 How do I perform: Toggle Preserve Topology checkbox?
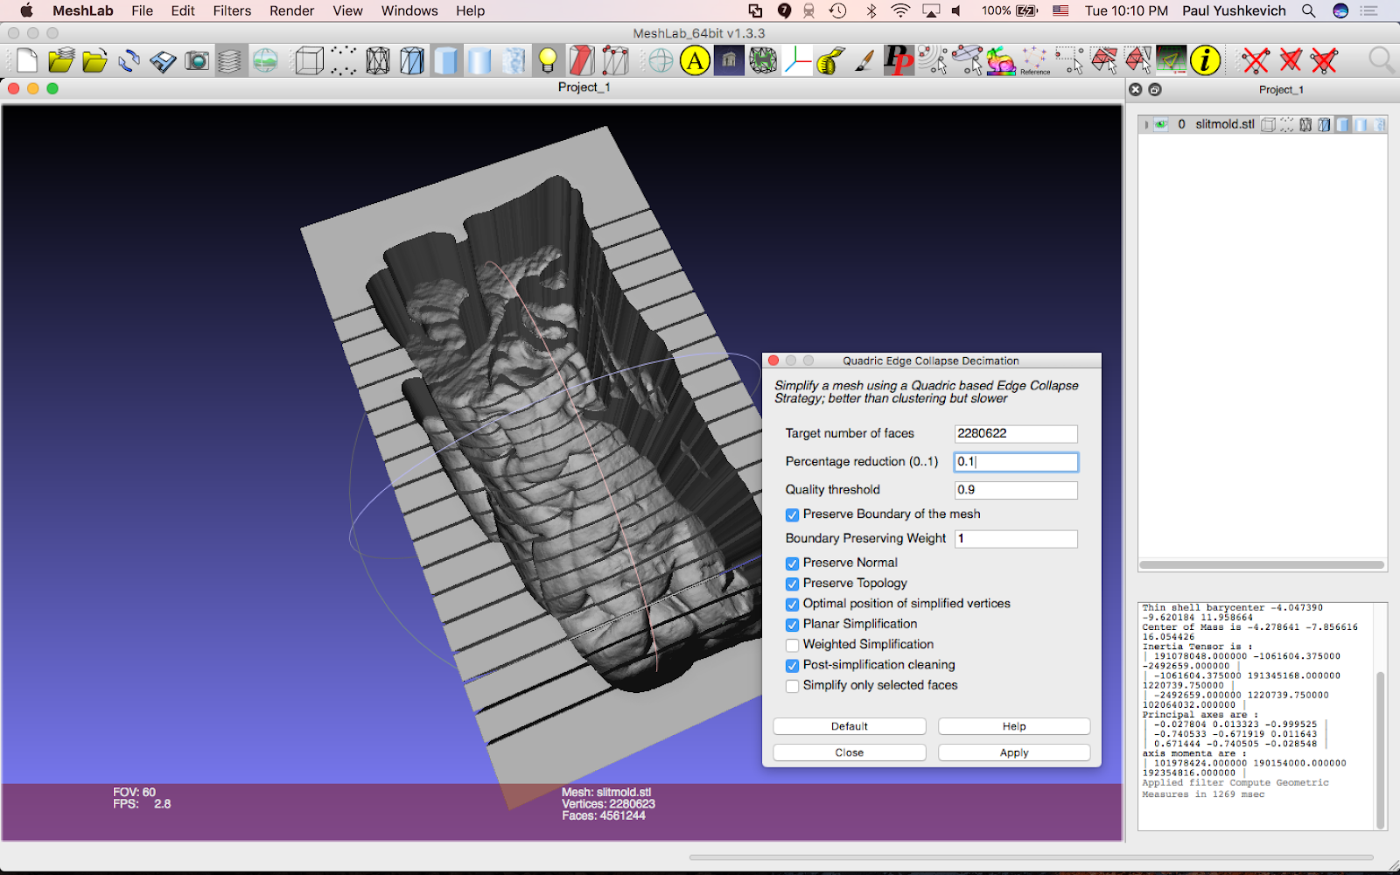pos(792,584)
